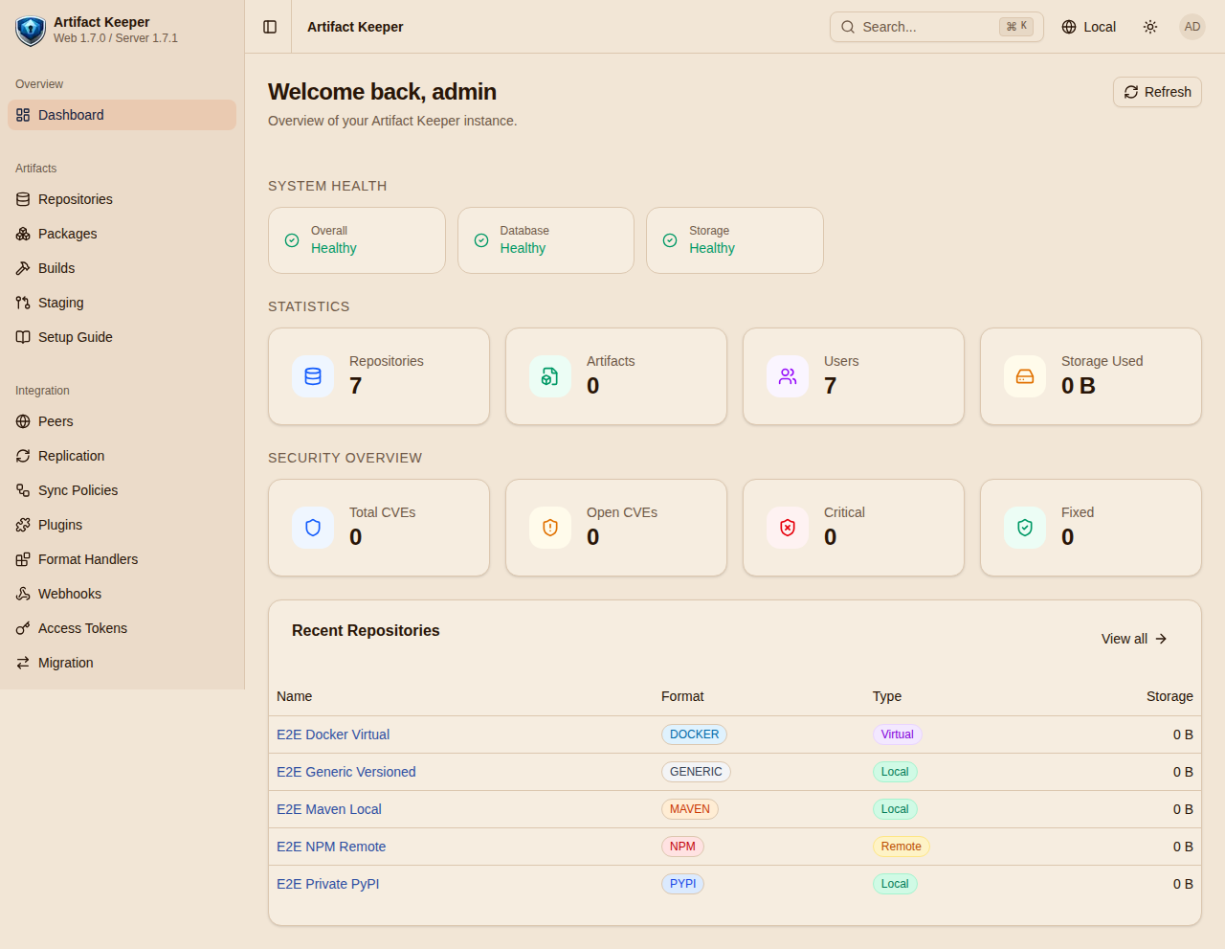Click the DOCKER format badge
This screenshot has width=1225, height=949.
tap(694, 734)
